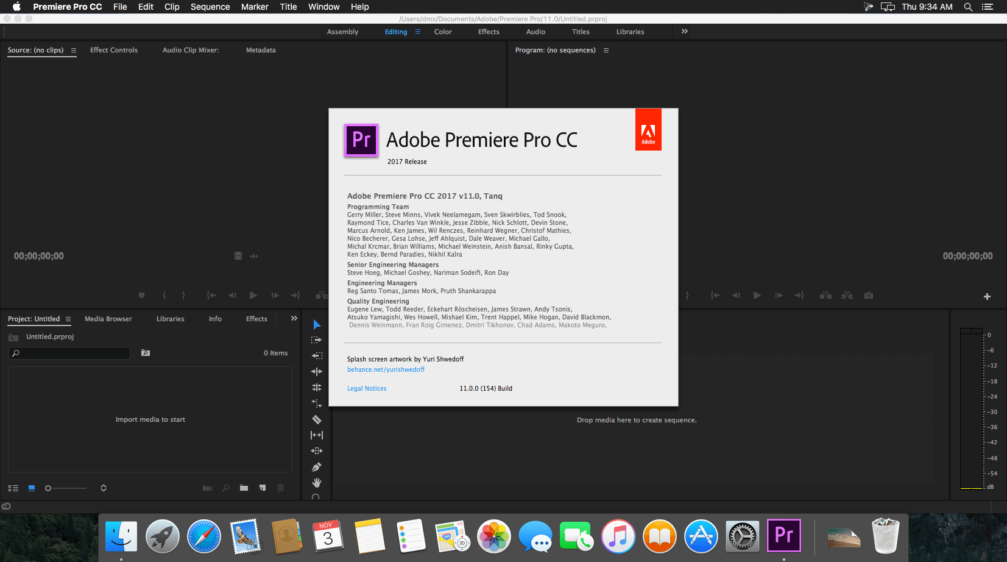Viewport: 1007px width, 562px height.
Task: Switch project panel to icon view
Action: coord(32,488)
